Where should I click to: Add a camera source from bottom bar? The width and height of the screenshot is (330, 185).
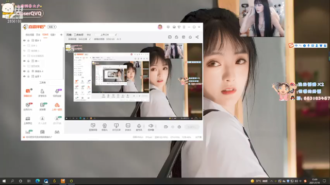tap(105, 127)
